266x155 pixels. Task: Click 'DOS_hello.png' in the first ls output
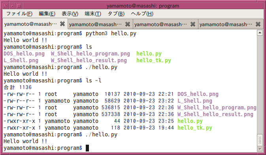[24, 54]
